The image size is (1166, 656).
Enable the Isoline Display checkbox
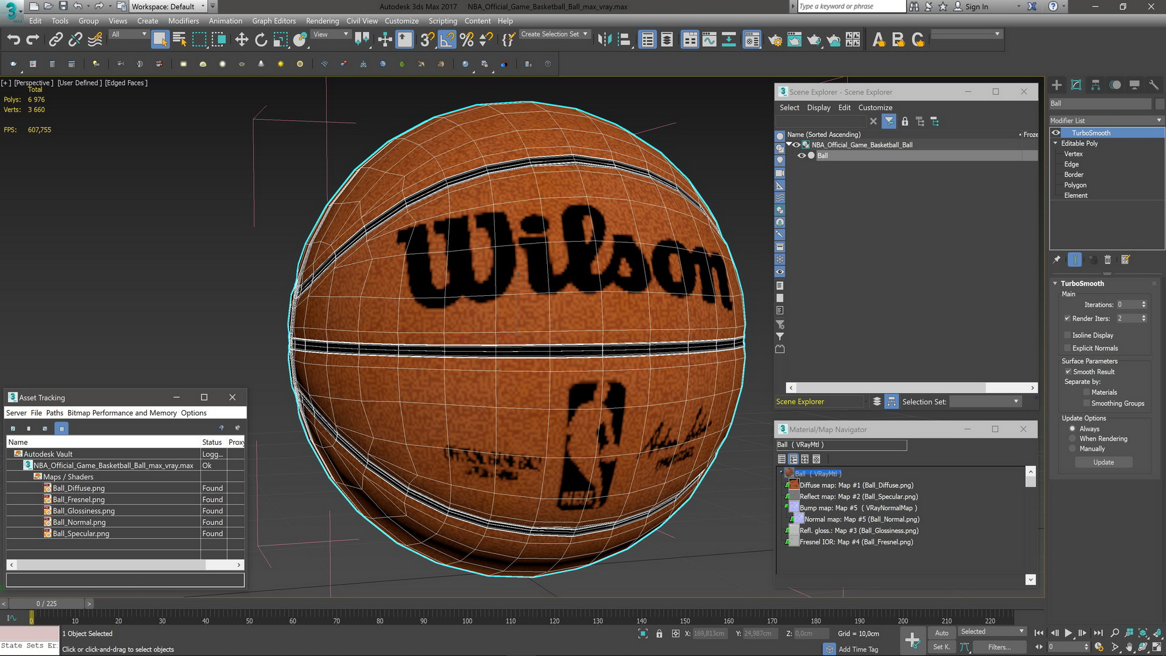(1067, 335)
